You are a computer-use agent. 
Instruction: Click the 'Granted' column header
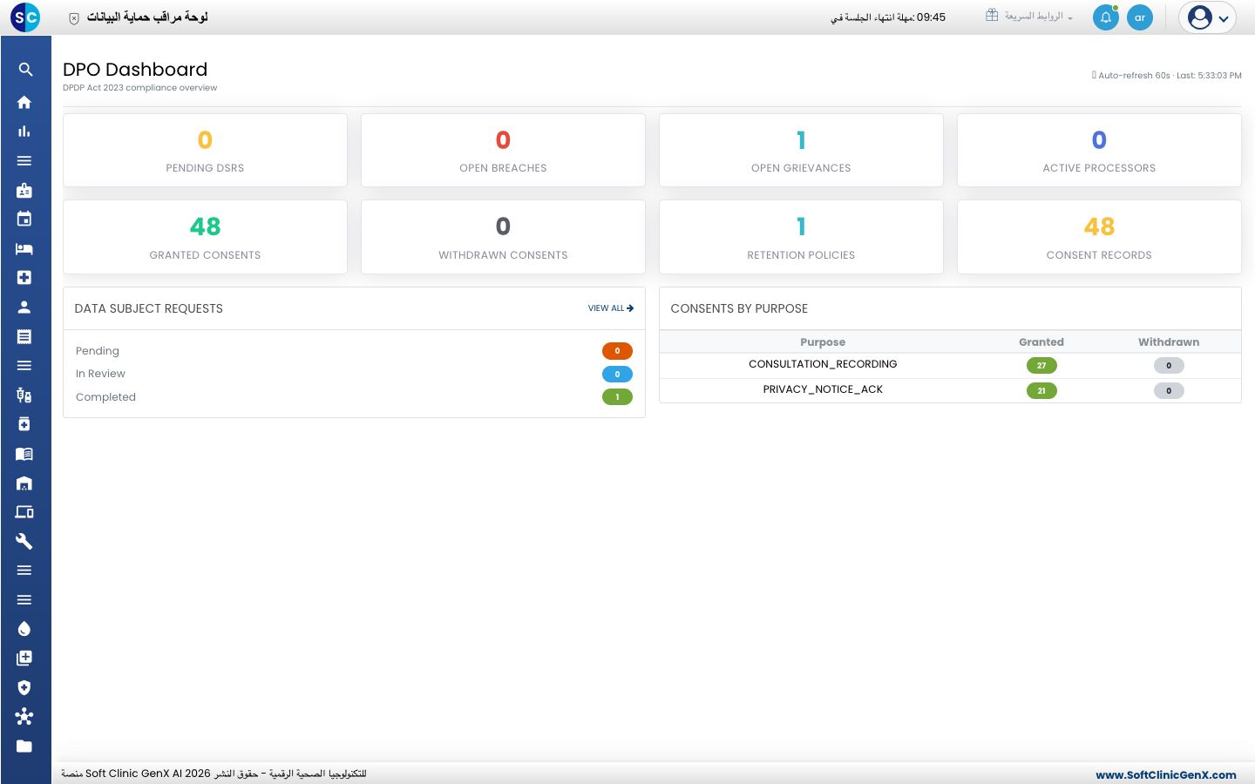(x=1041, y=342)
